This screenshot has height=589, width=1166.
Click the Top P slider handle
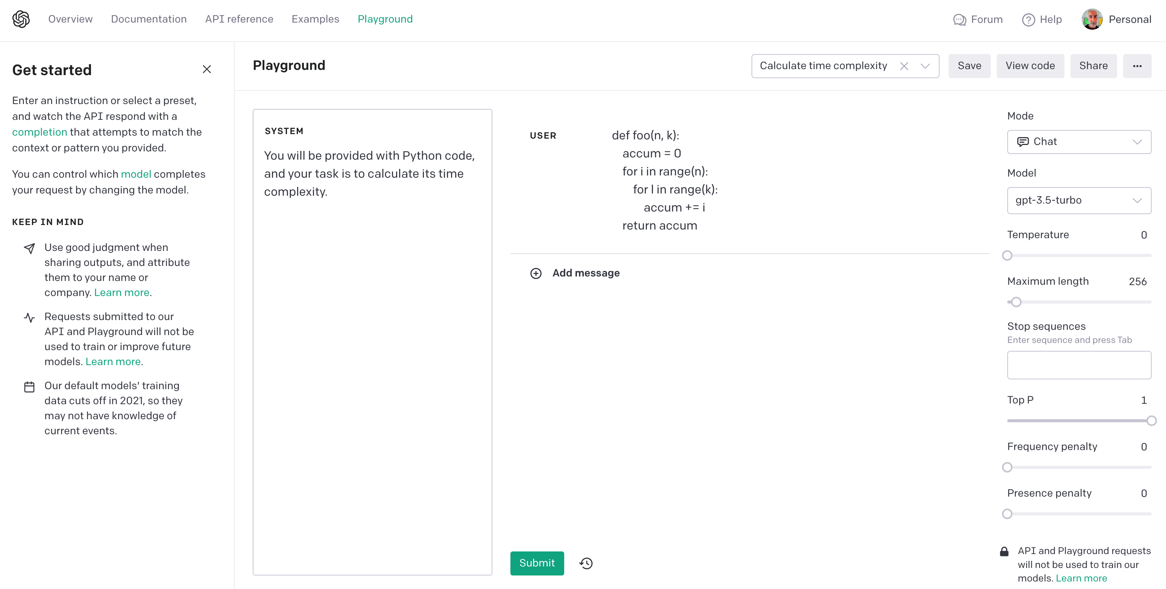1151,421
